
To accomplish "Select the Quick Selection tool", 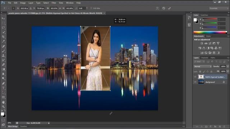I will click(x=3, y=32).
